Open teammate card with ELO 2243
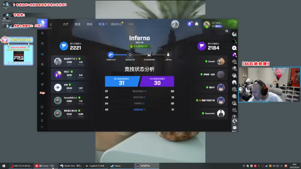 [70, 88]
